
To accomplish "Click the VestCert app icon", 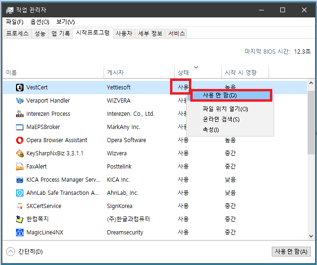I will 20,88.
